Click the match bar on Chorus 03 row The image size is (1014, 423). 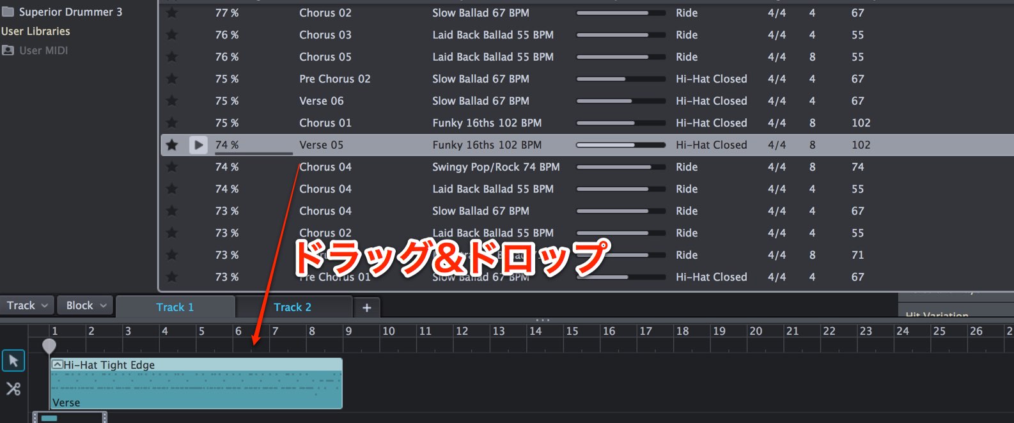(x=621, y=35)
